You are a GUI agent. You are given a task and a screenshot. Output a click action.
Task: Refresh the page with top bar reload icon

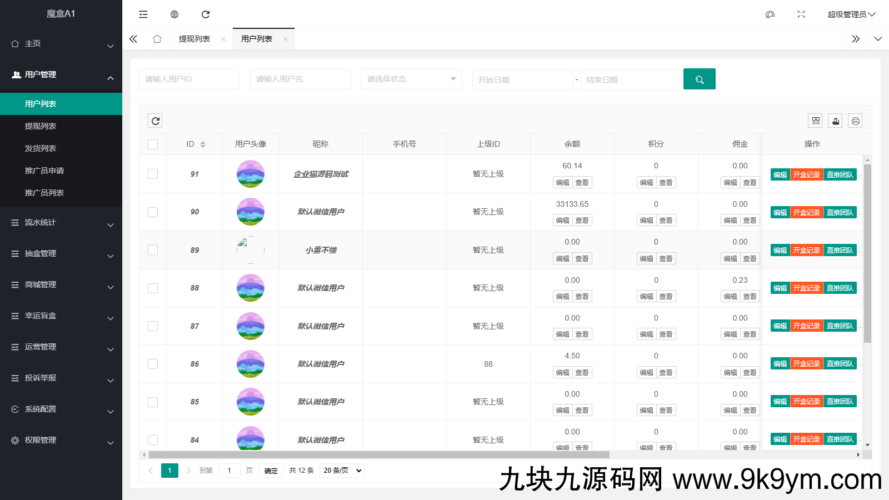pyautogui.click(x=206, y=14)
